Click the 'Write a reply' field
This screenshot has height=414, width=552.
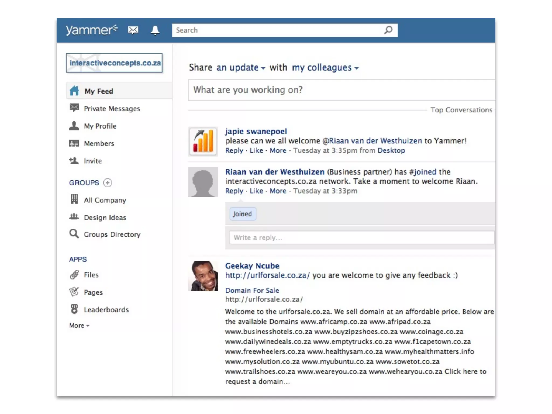point(362,237)
